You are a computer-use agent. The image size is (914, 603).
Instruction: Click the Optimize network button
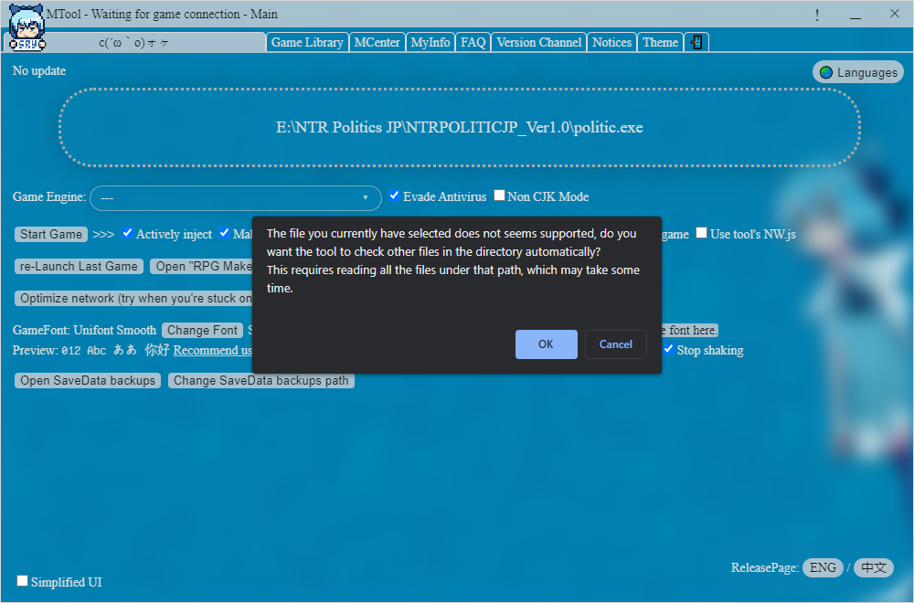133,298
